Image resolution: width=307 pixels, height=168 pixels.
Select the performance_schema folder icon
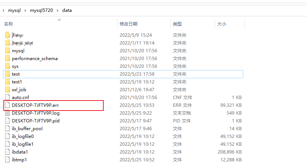click(x=8, y=59)
